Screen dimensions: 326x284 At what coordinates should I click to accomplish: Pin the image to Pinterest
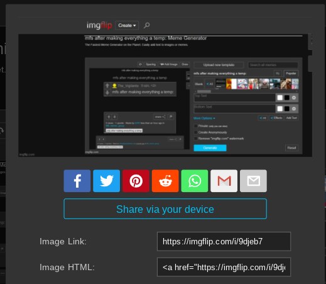[x=136, y=181]
